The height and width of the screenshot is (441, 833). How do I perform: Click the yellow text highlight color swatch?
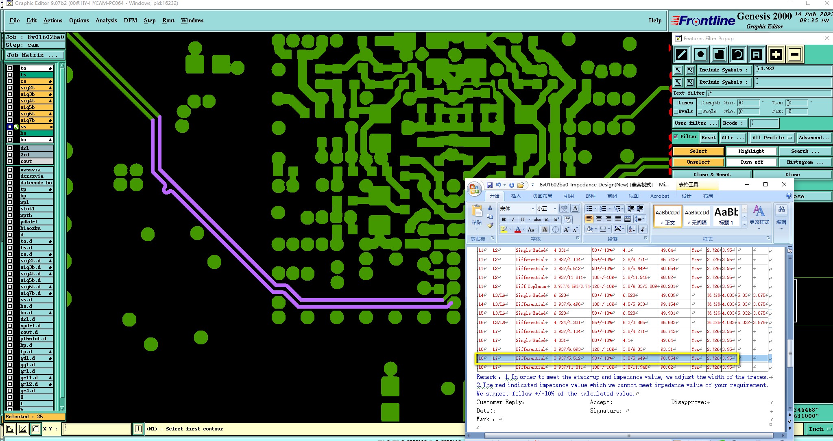tap(504, 230)
